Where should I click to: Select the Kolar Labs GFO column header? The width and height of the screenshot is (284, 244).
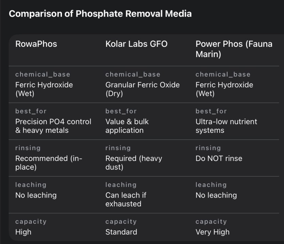136,44
